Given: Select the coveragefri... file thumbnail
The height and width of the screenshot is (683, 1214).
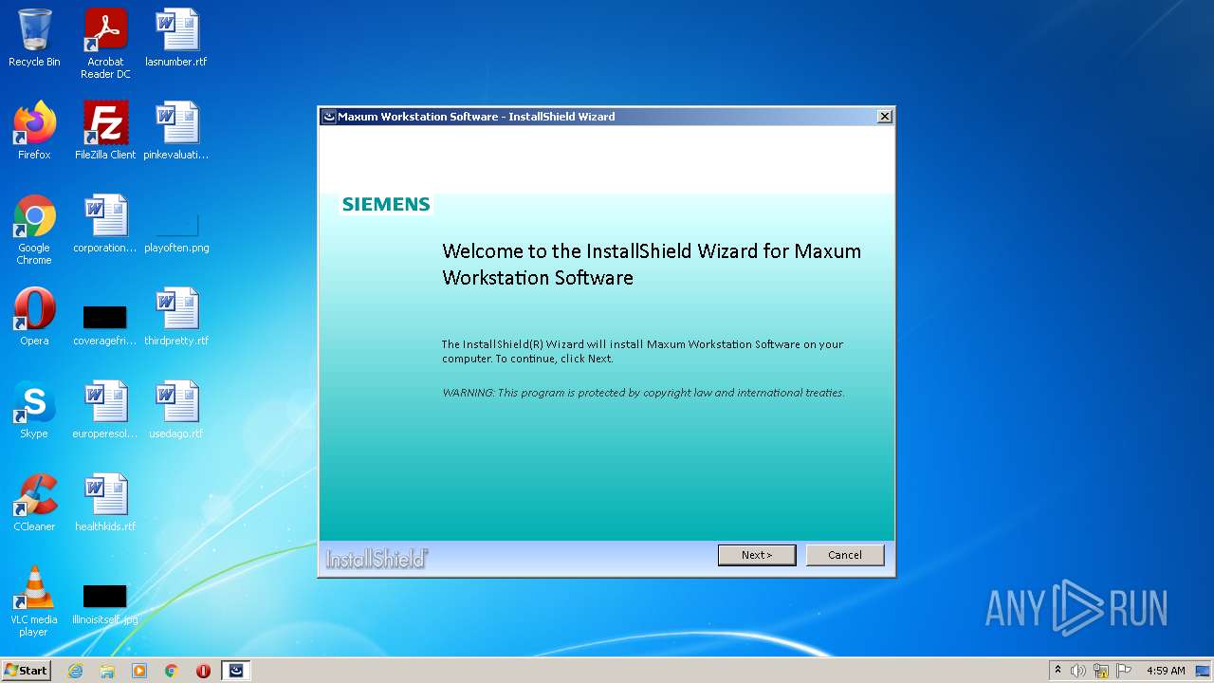Looking at the screenshot, I should (x=105, y=323).
